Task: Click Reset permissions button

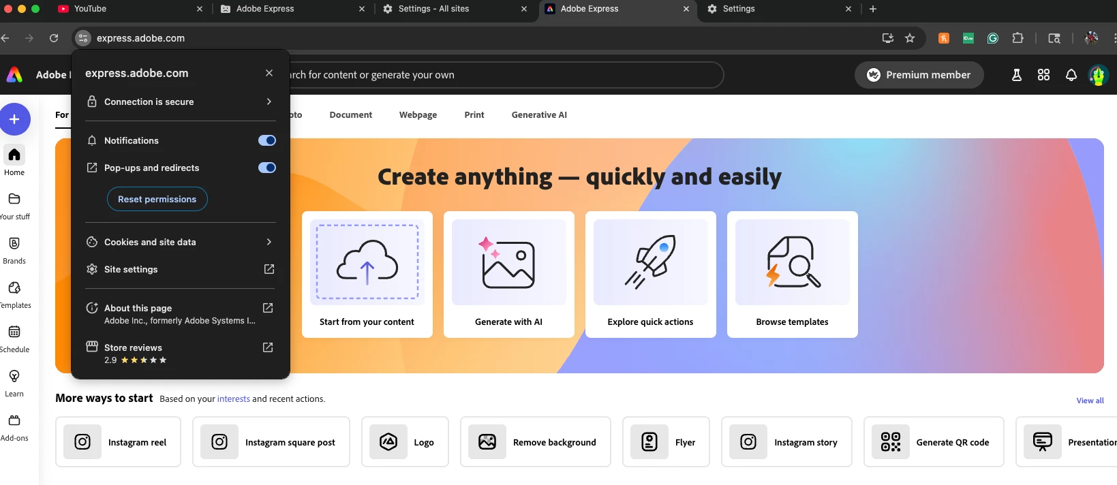Action: [157, 199]
